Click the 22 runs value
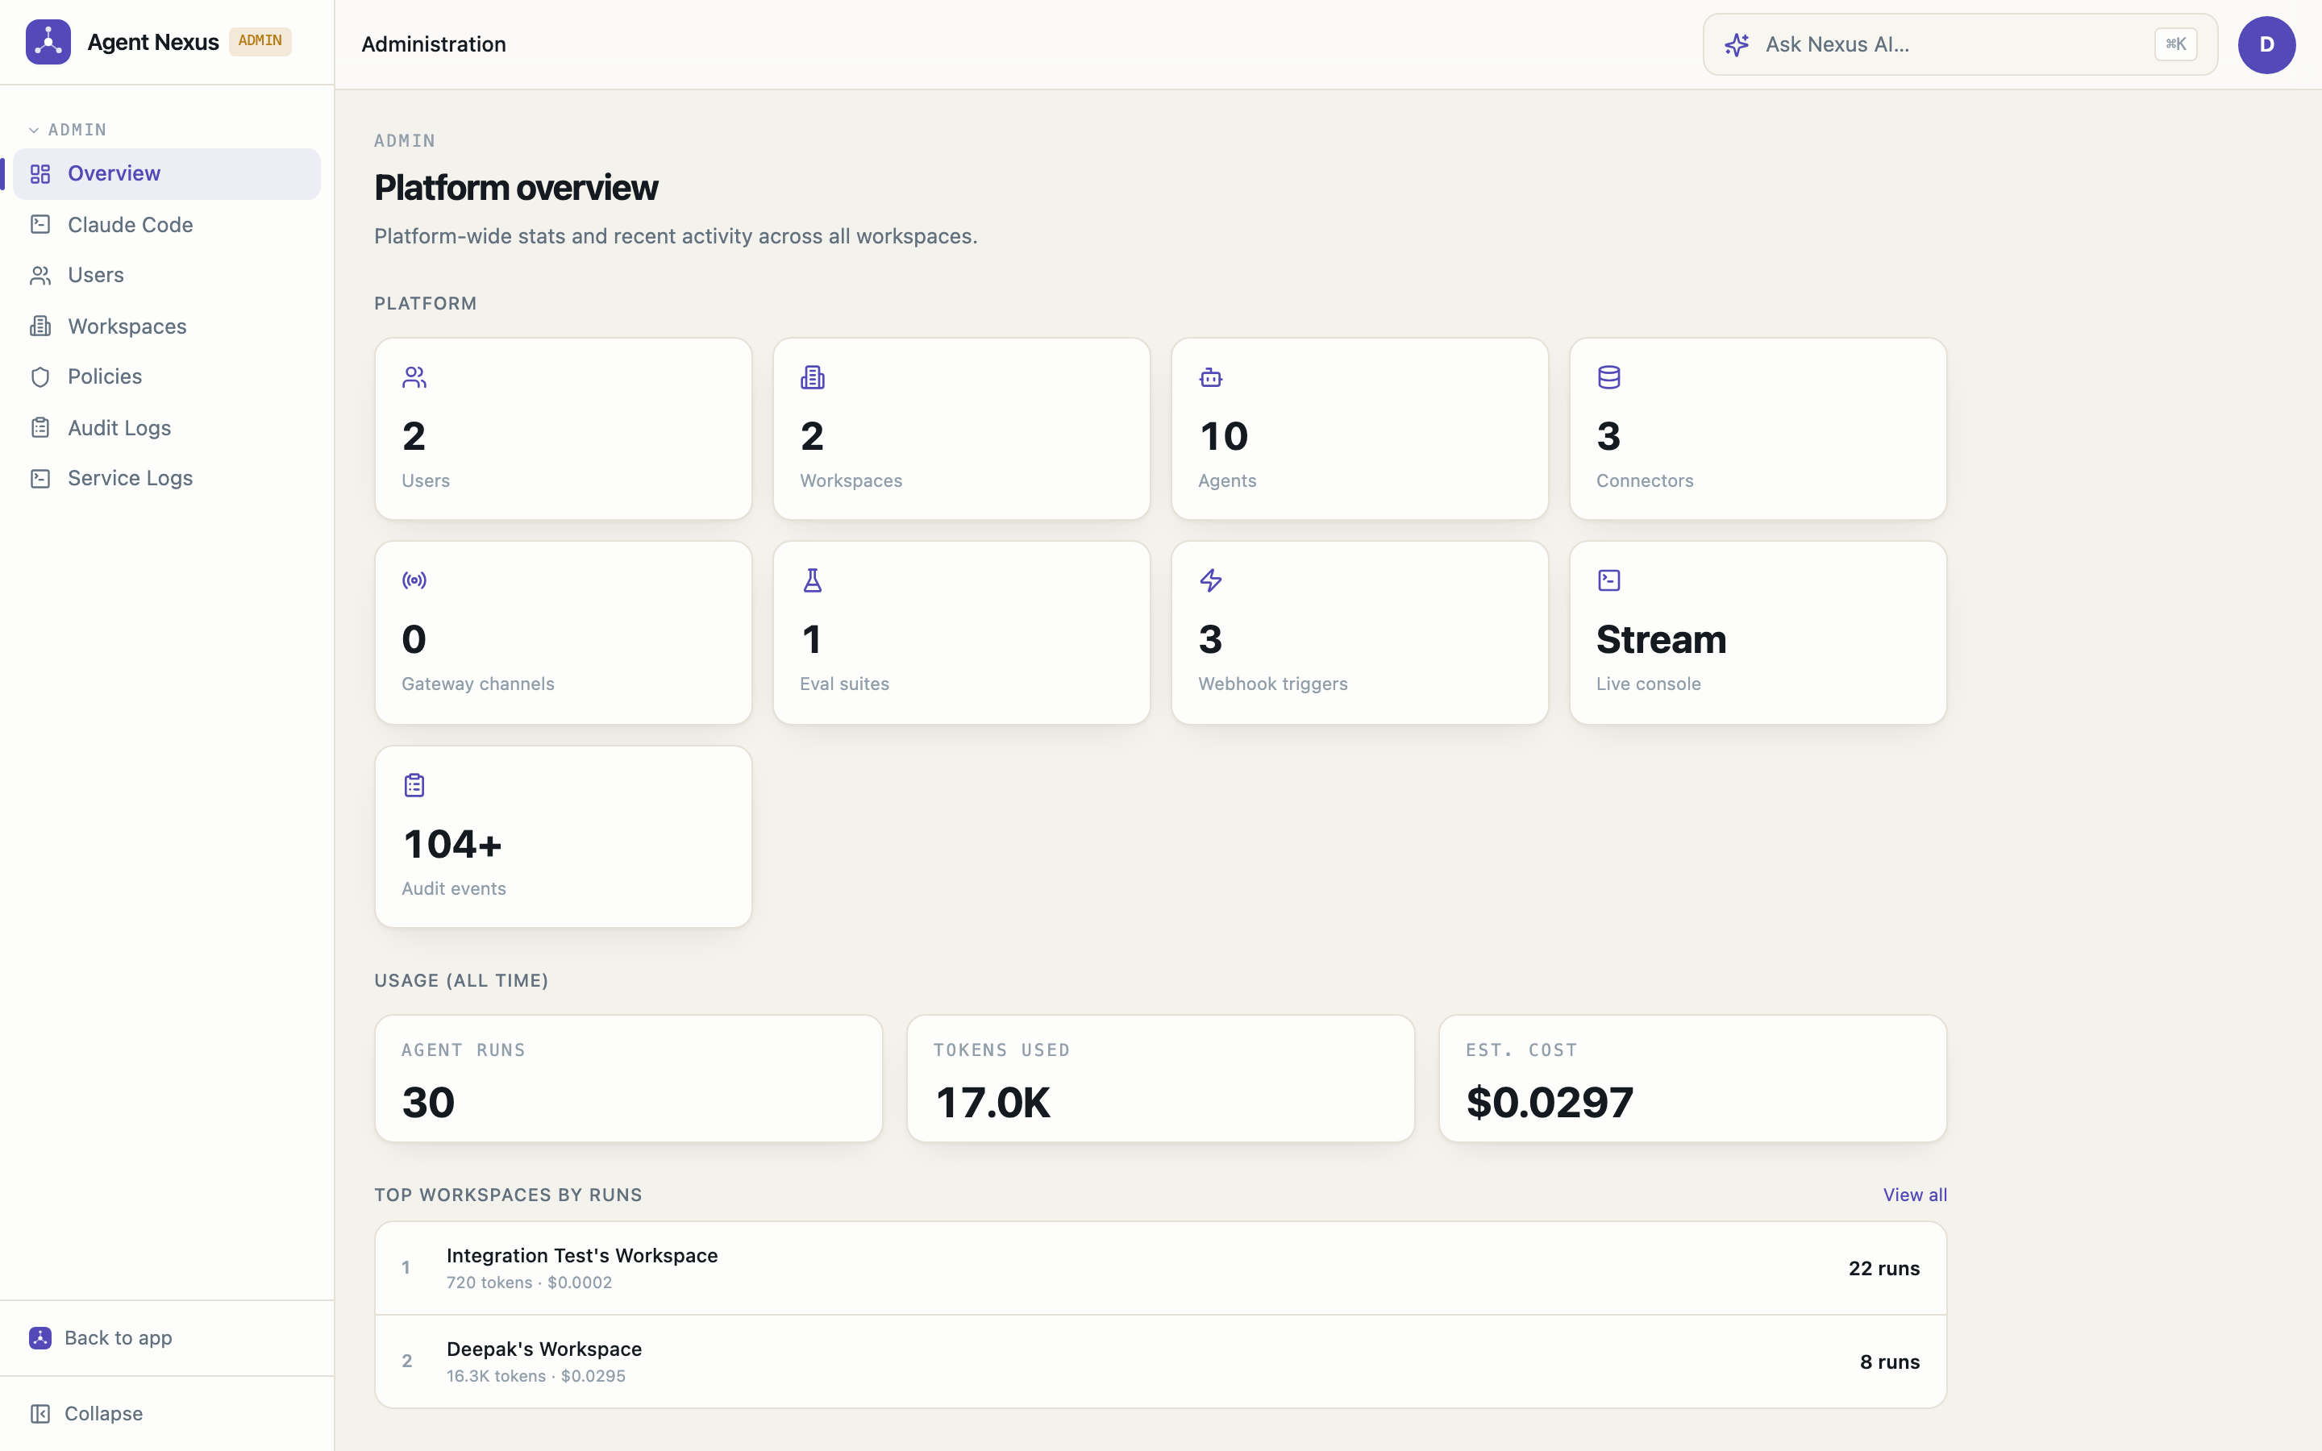Viewport: 2322px width, 1451px height. pos(1883,1268)
